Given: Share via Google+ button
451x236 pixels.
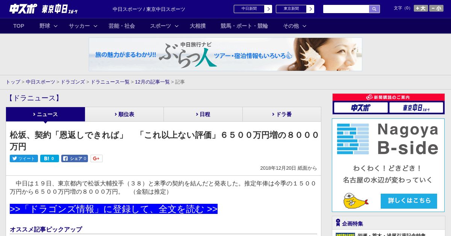Looking at the screenshot, I should click(97, 158).
